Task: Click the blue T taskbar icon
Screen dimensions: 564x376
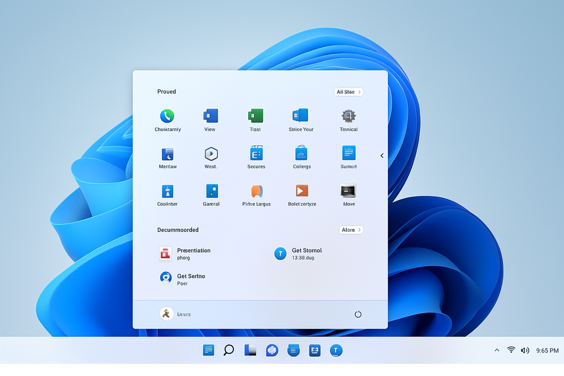Action: tap(336, 350)
